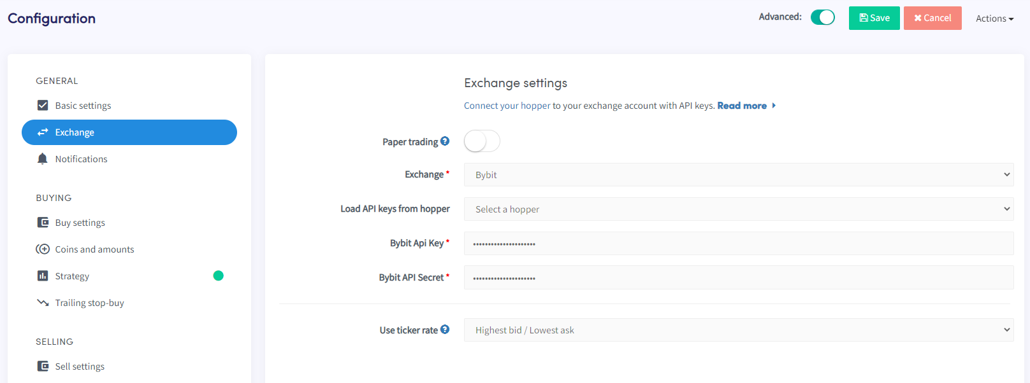Click the Basic settings checkmark icon

click(x=43, y=105)
